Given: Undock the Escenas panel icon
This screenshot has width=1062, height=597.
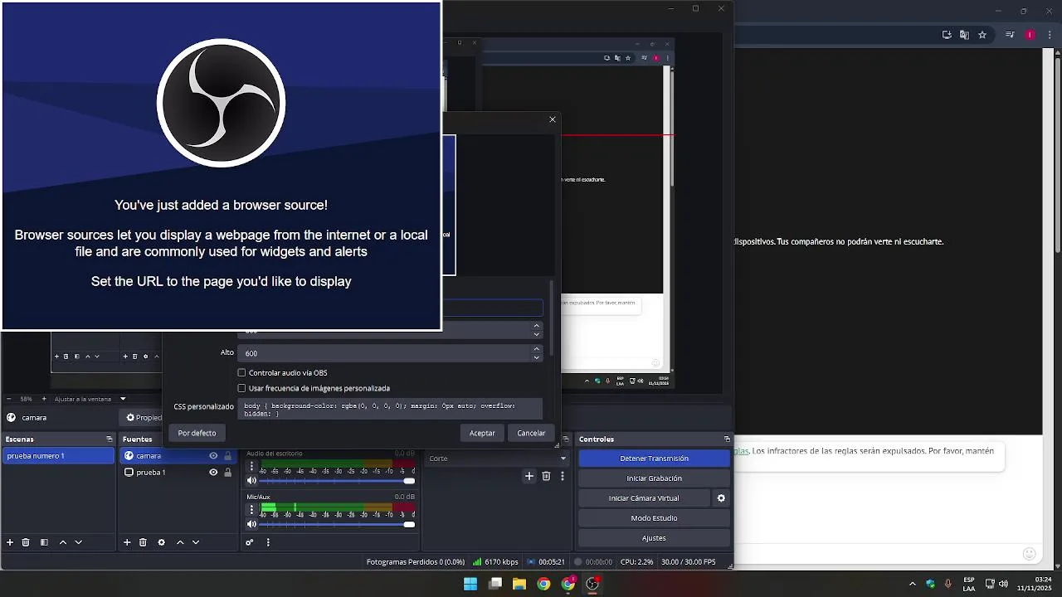Looking at the screenshot, I should point(109,439).
